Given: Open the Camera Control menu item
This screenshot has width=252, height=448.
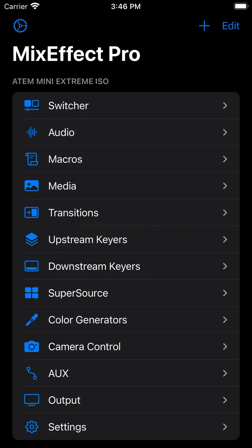Looking at the screenshot, I should point(84,347).
